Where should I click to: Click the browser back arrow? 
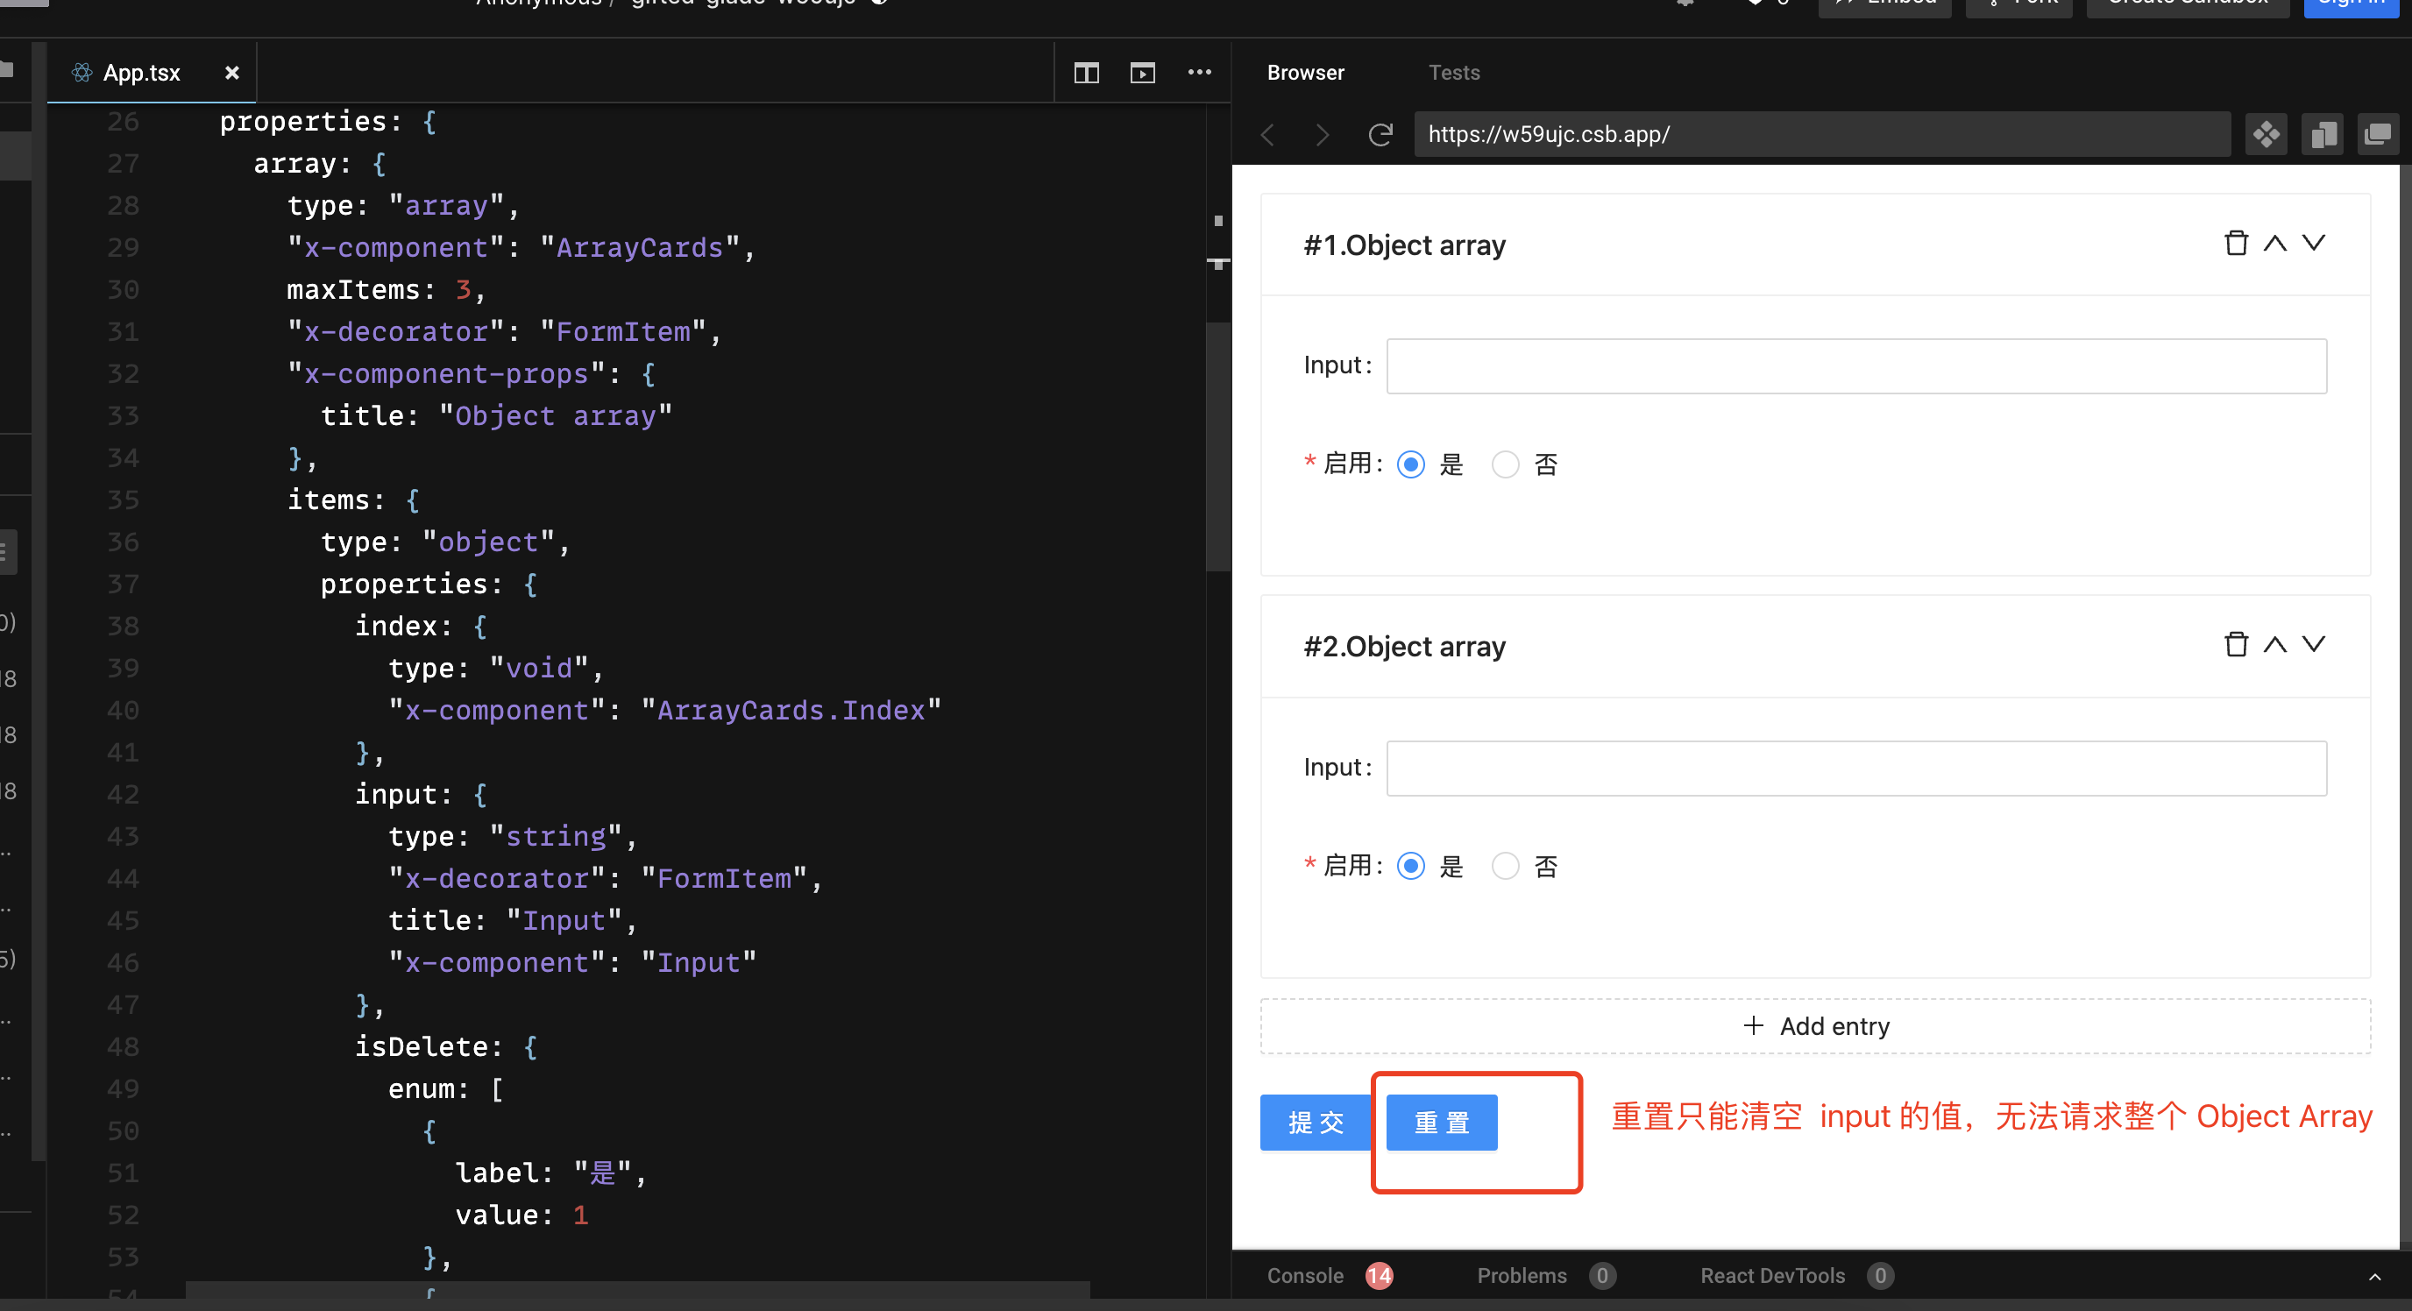click(x=1268, y=135)
